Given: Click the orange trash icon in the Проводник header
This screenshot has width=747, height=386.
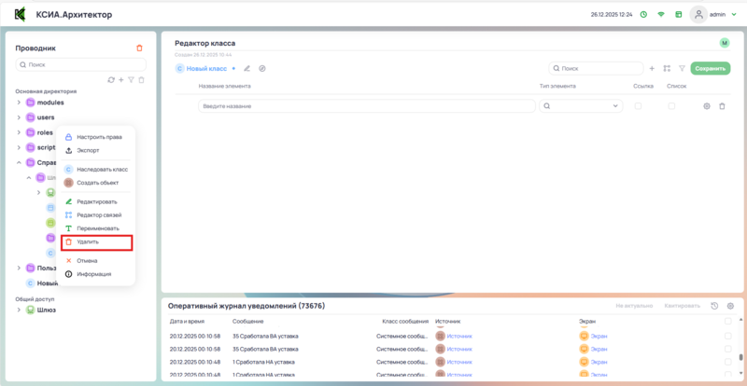Looking at the screenshot, I should click(x=139, y=48).
